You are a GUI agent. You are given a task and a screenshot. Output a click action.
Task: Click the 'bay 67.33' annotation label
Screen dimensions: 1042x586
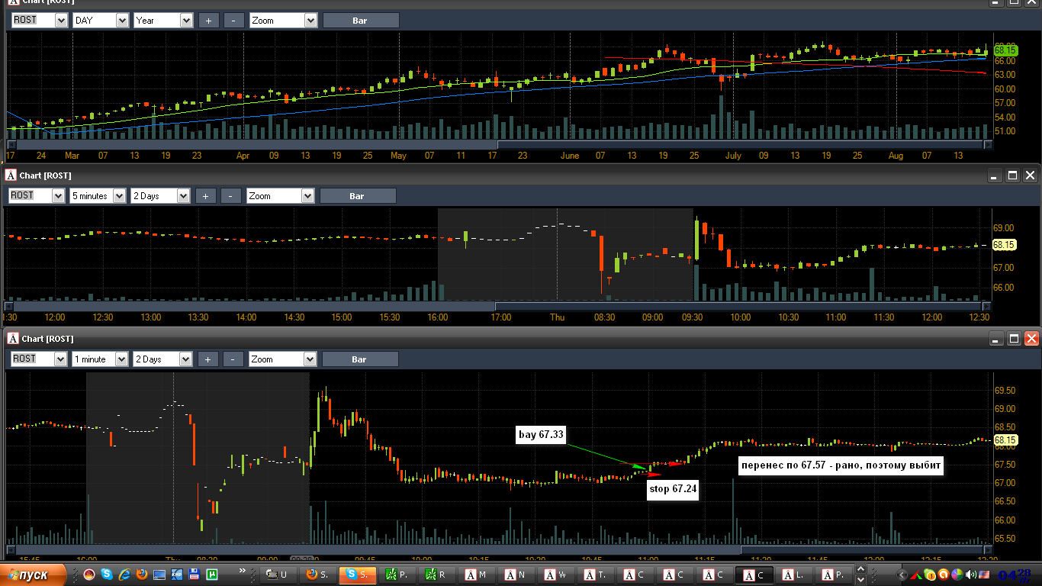tap(541, 435)
